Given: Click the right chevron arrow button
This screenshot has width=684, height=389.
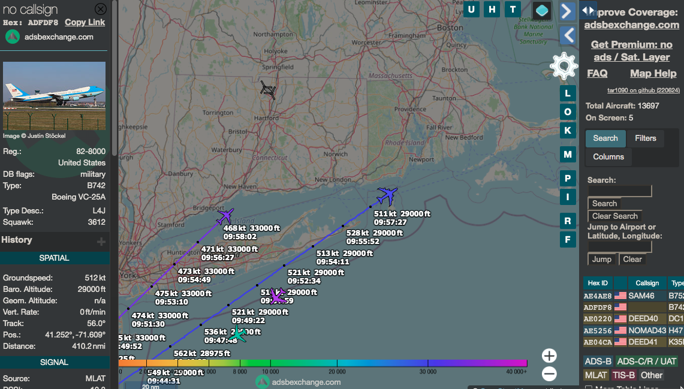Looking at the screenshot, I should [x=567, y=11].
